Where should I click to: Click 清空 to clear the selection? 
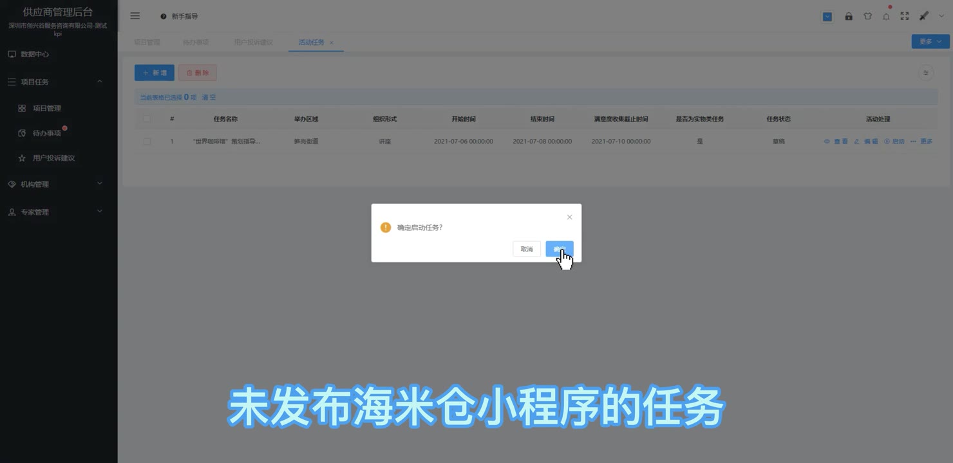[209, 97]
